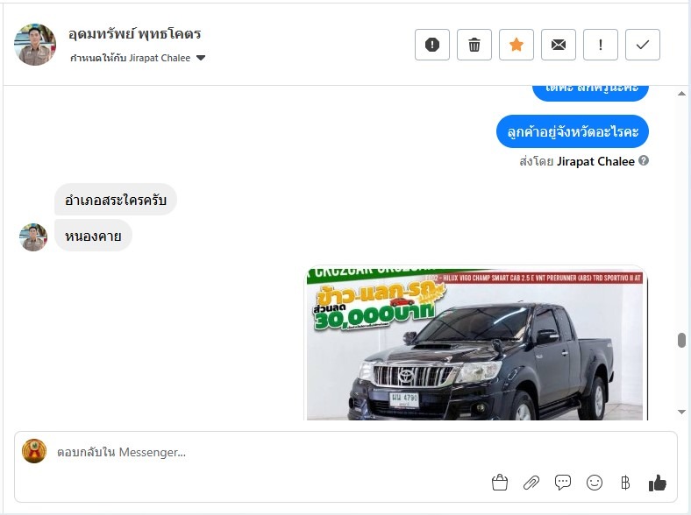691x515 pixels.
Task: Send a thumbs-up like
Action: click(657, 483)
